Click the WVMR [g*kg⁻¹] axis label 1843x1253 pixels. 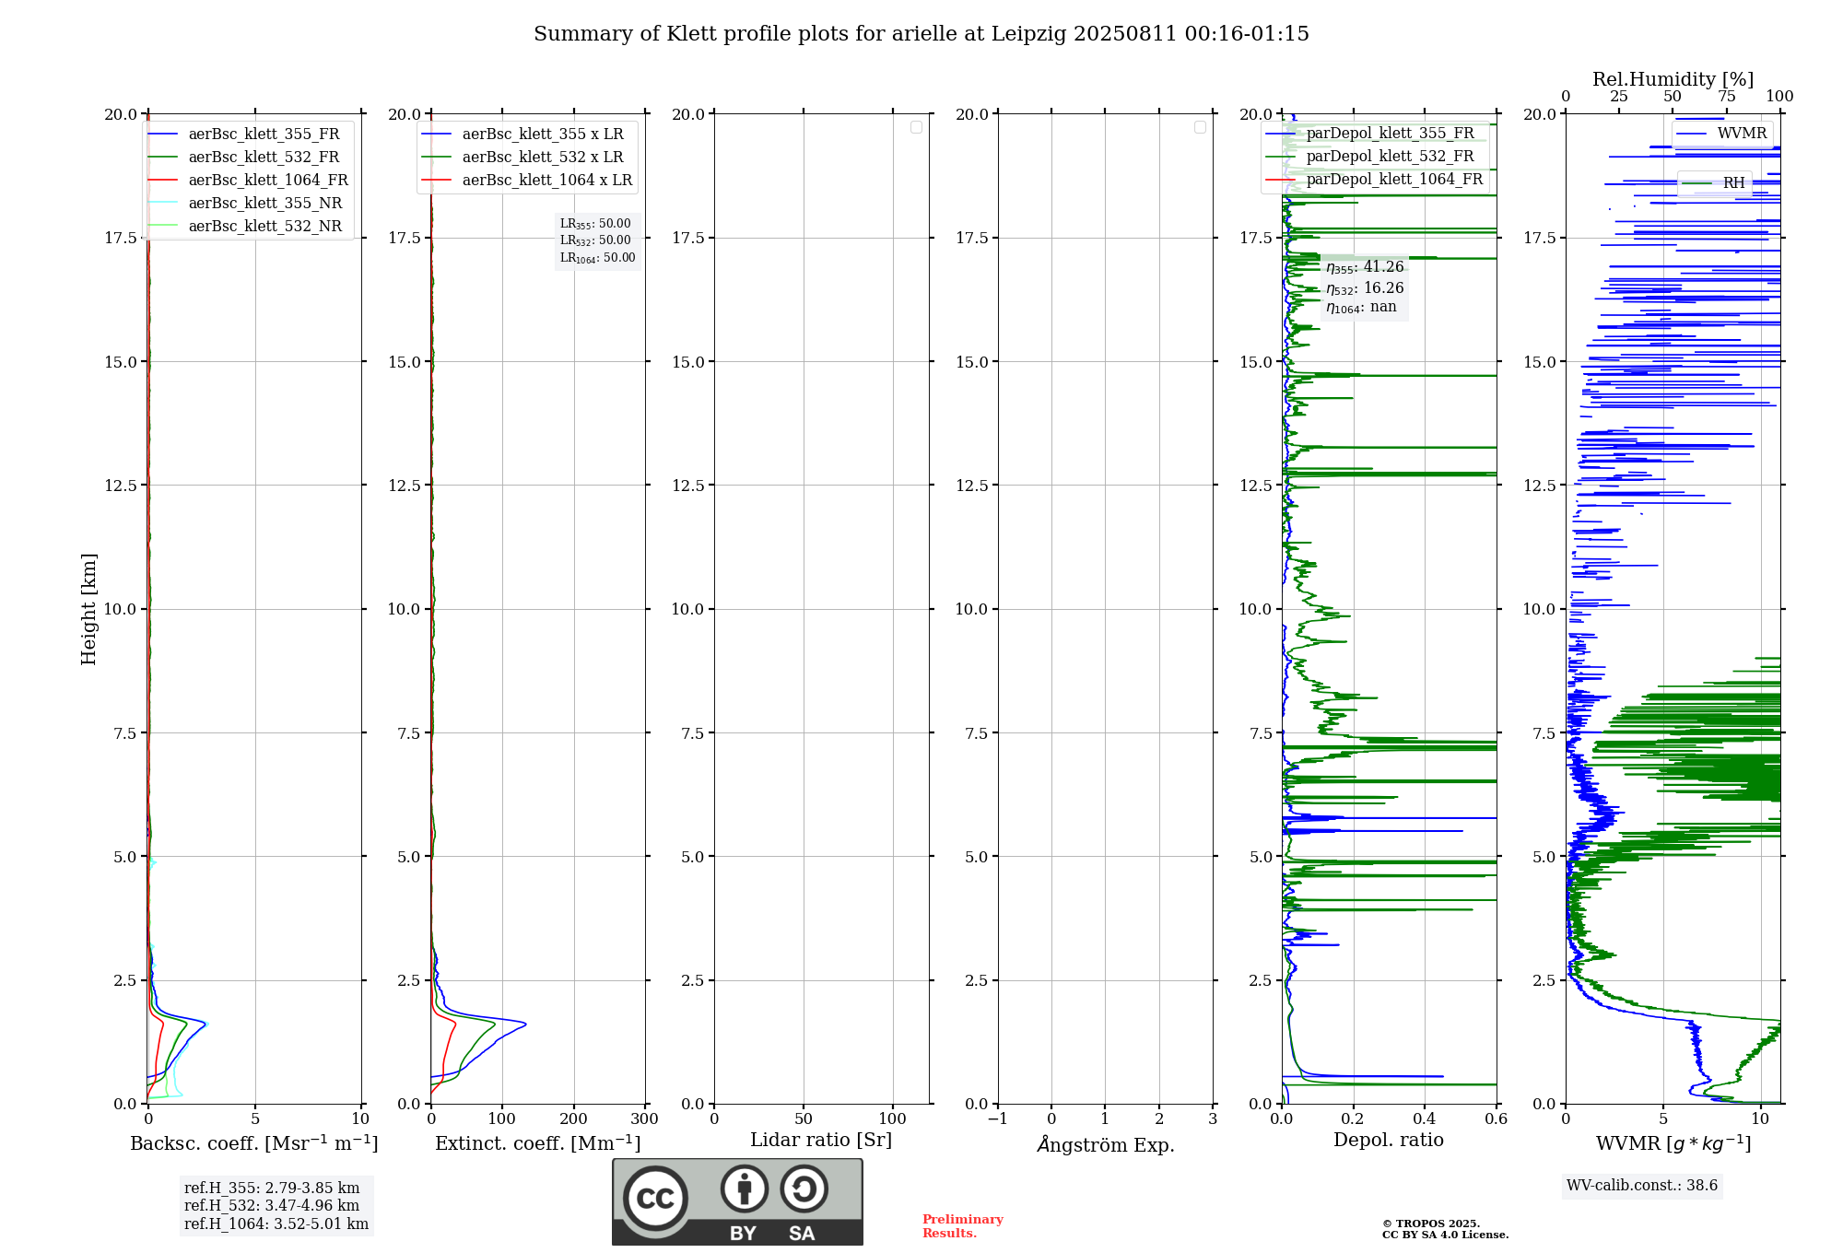pos(1673,1143)
